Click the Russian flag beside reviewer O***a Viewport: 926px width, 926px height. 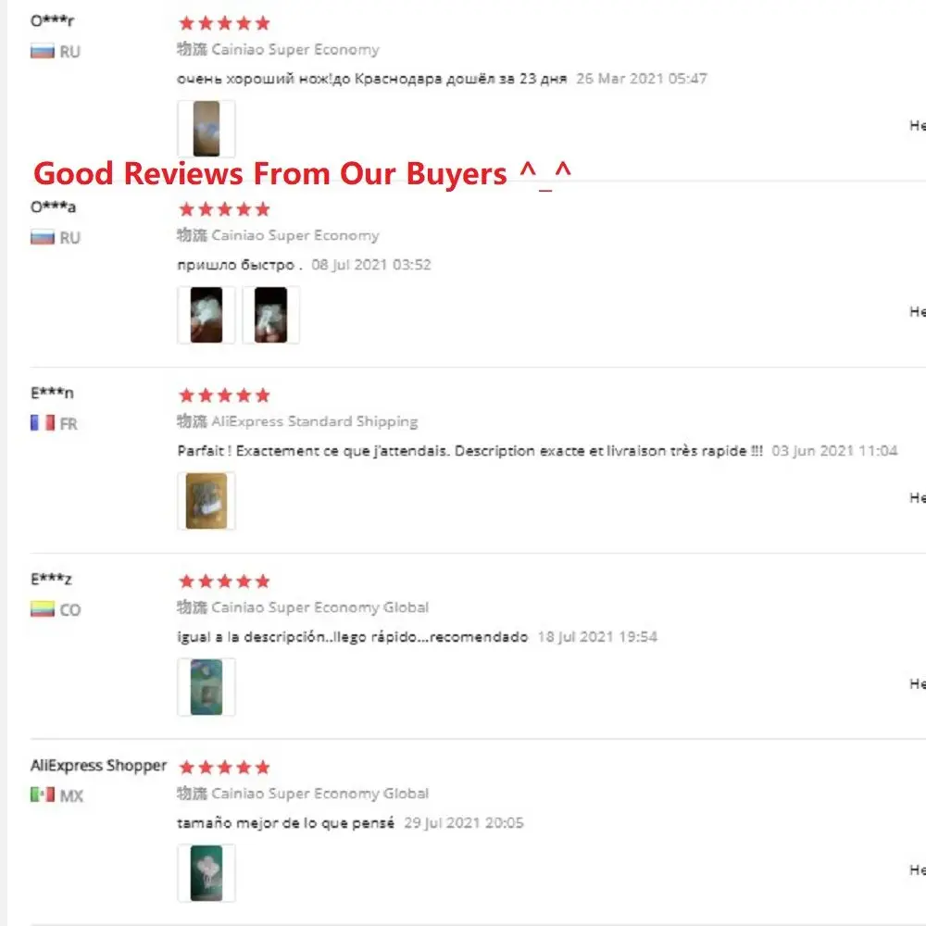click(x=43, y=237)
